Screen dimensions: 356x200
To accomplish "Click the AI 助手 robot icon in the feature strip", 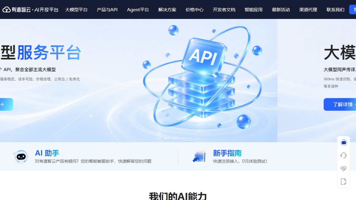I will (21, 156).
